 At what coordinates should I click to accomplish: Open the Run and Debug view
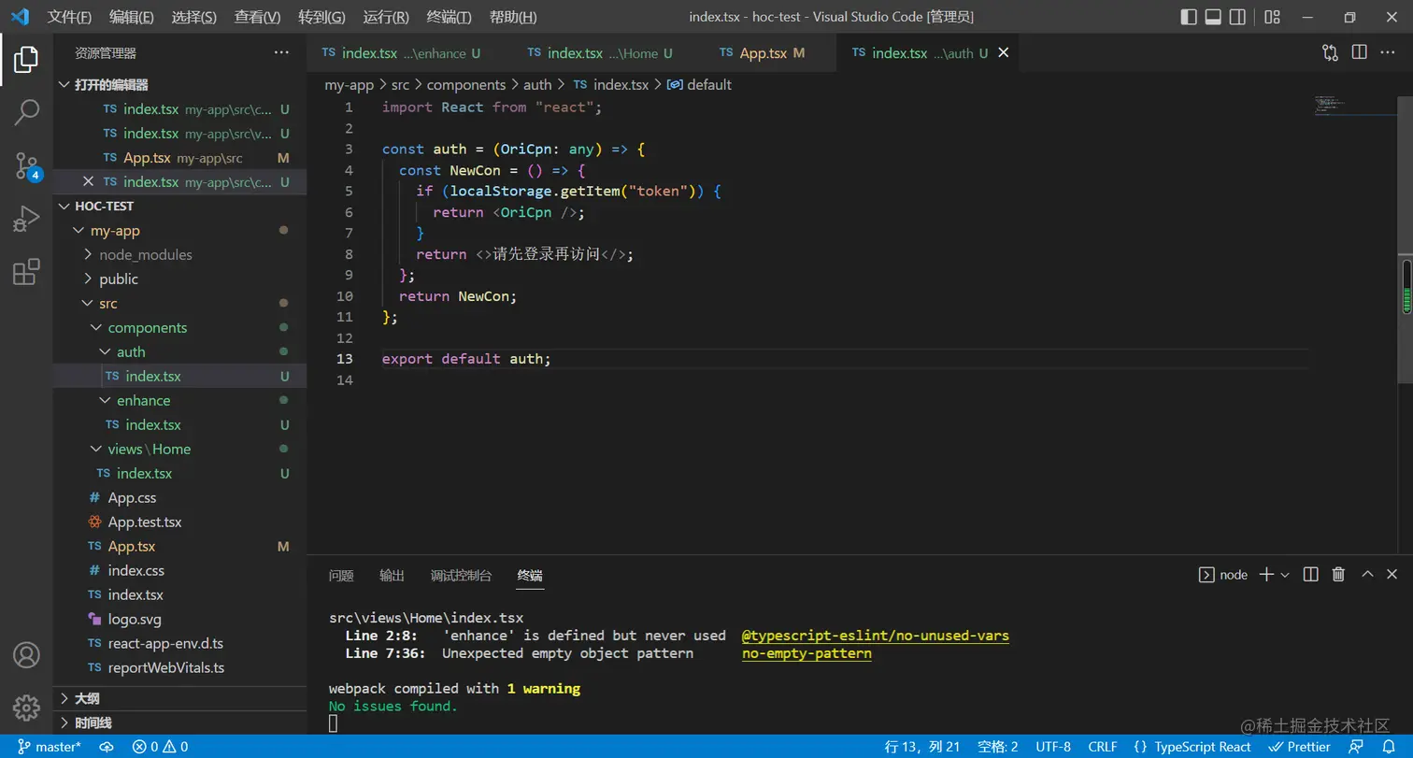[x=26, y=220]
